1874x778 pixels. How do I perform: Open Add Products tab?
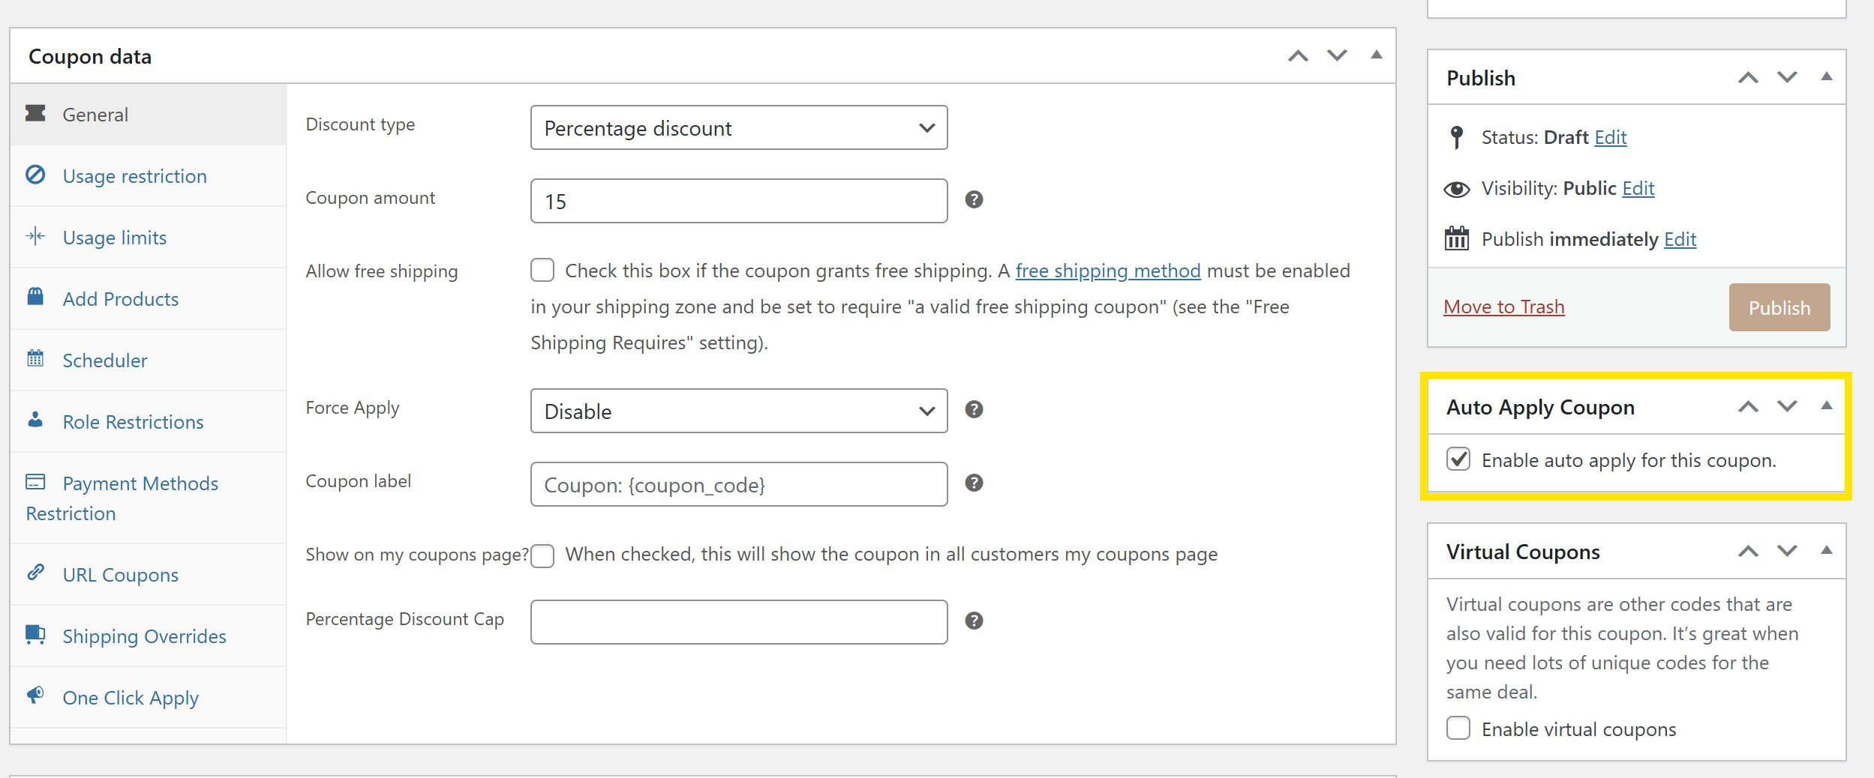[149, 298]
